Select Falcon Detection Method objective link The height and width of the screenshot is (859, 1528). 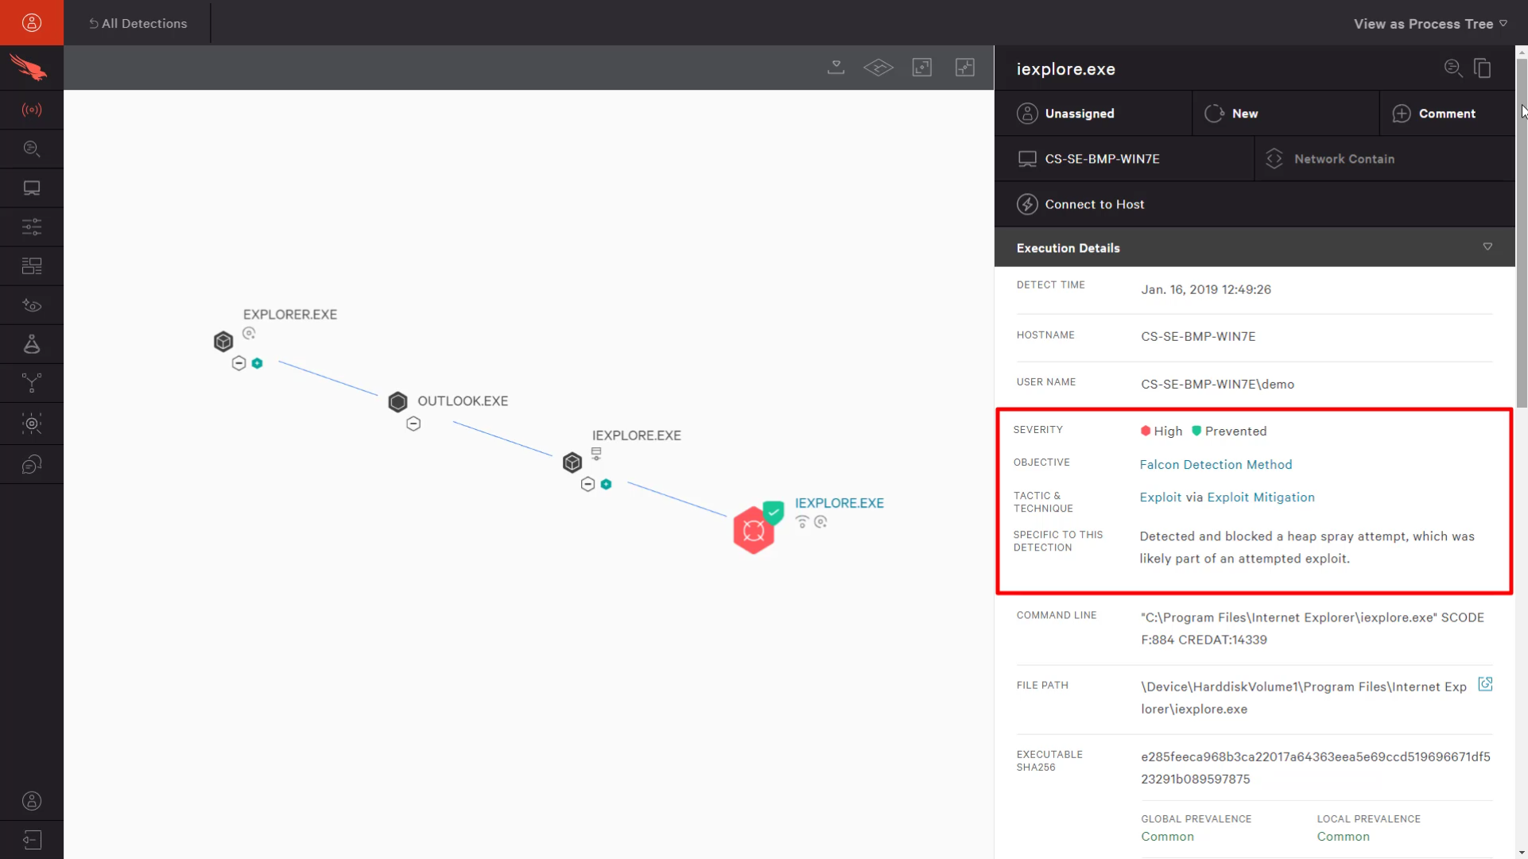click(1216, 463)
